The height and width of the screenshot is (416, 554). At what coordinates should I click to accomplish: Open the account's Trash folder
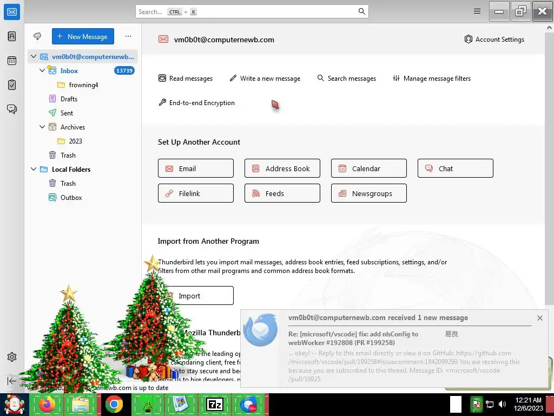[x=68, y=155]
